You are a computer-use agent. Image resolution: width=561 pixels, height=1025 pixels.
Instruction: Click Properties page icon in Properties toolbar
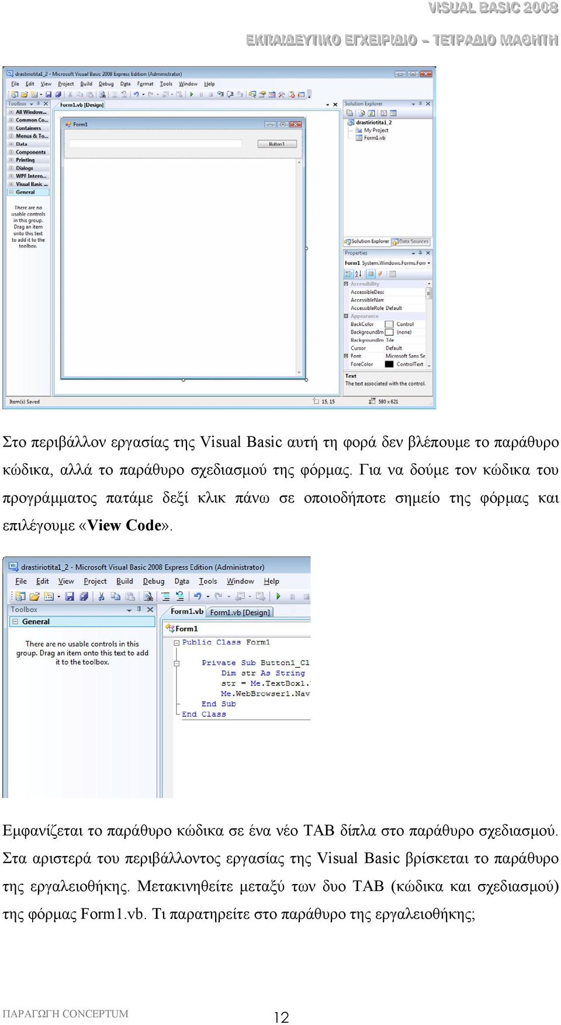393,274
